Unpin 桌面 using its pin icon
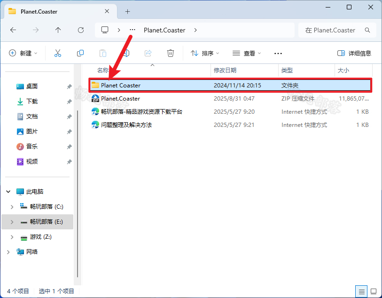 [69, 86]
